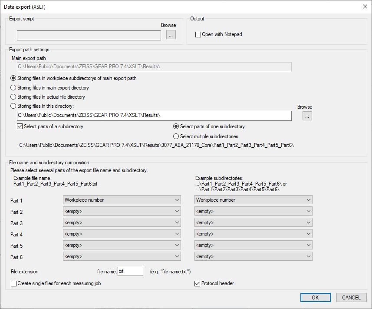Expand Part 3 subdirectory dropdown
This screenshot has height=309, width=372.
[253, 223]
